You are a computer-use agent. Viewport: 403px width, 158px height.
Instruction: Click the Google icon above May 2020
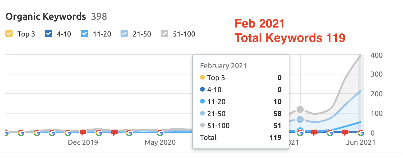point(160,133)
